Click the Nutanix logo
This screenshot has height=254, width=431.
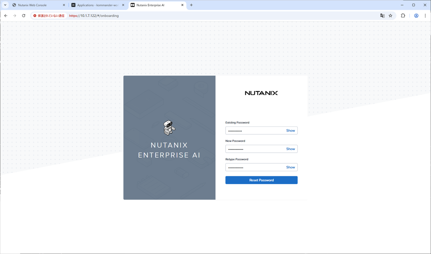pos(261,93)
